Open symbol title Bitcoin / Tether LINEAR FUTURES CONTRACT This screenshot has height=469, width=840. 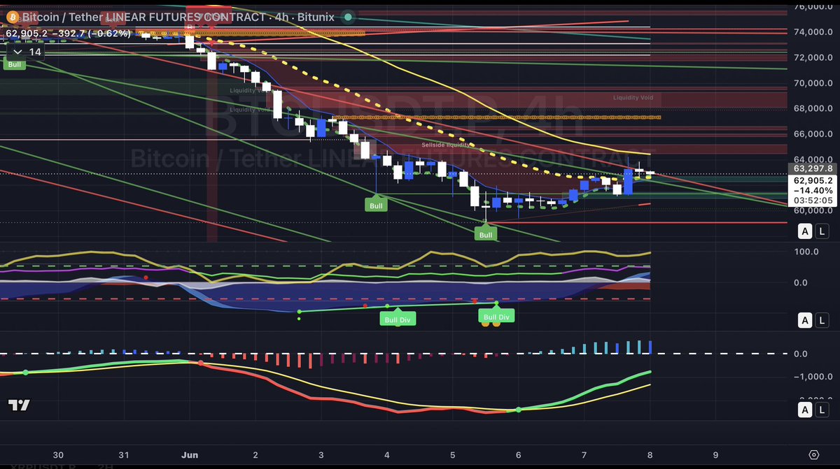tap(143, 17)
